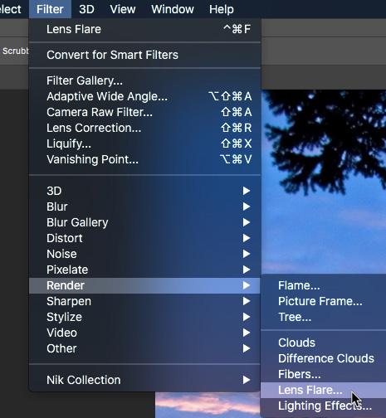Image resolution: width=386 pixels, height=418 pixels.
Task: Reapply last Lens Flare filter at top
Action: 144,29
